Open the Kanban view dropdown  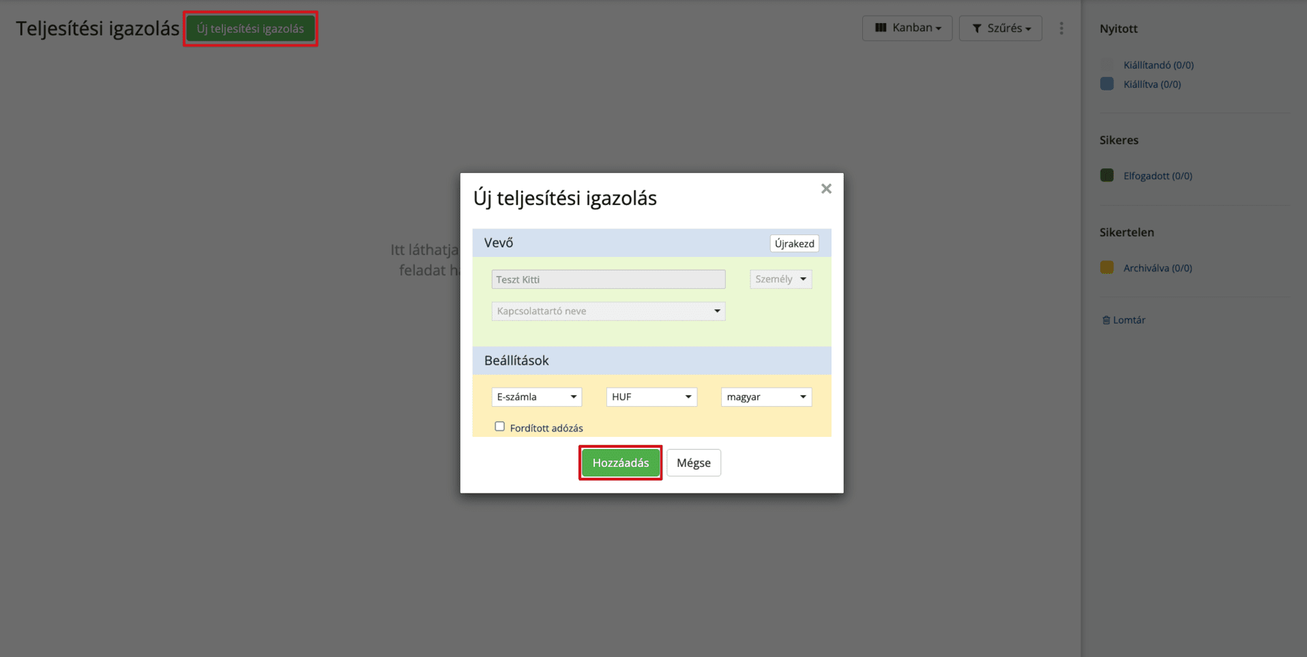click(x=907, y=28)
